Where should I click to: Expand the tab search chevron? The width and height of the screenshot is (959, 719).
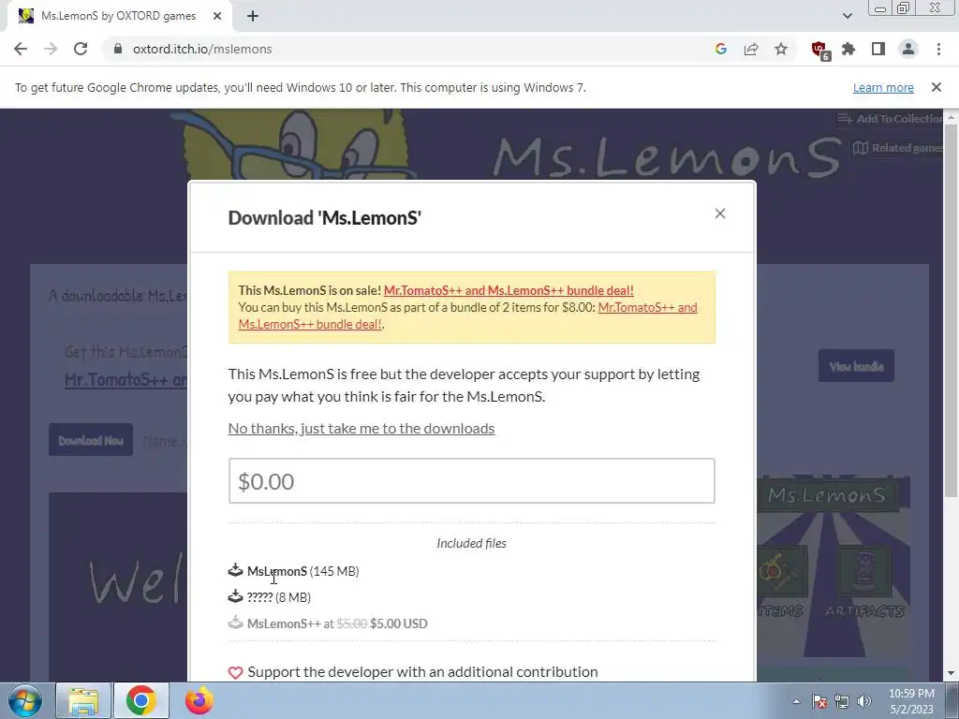tap(847, 16)
